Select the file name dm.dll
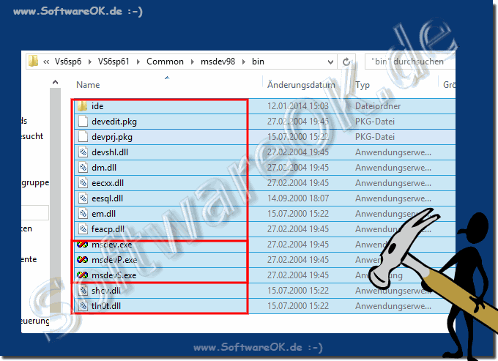The width and height of the screenshot is (498, 361). [x=104, y=168]
